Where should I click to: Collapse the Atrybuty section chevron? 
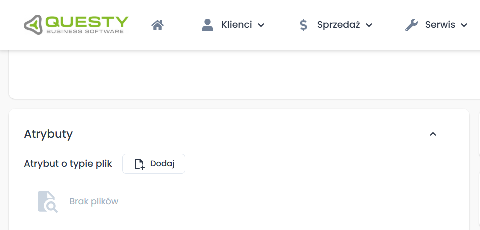coord(433,134)
